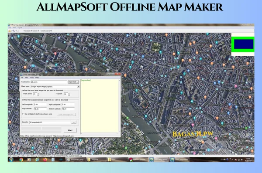Viewport: 262px width, 173px height.
Task: Click the horizontal scrollbar of the log window
Action: [100, 133]
